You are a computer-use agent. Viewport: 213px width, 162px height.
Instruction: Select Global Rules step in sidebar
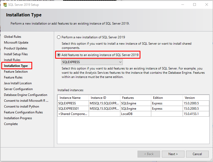tap(12, 37)
